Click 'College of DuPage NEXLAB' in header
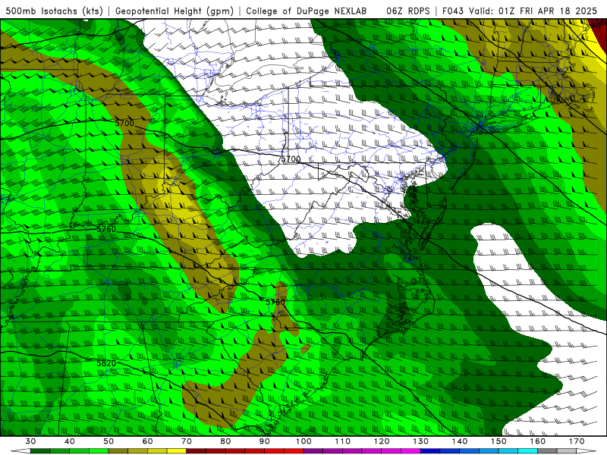This screenshot has height=455, width=607. (307, 11)
